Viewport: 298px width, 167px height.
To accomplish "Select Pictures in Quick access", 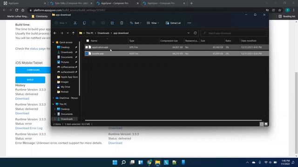I will tap(65, 62).
